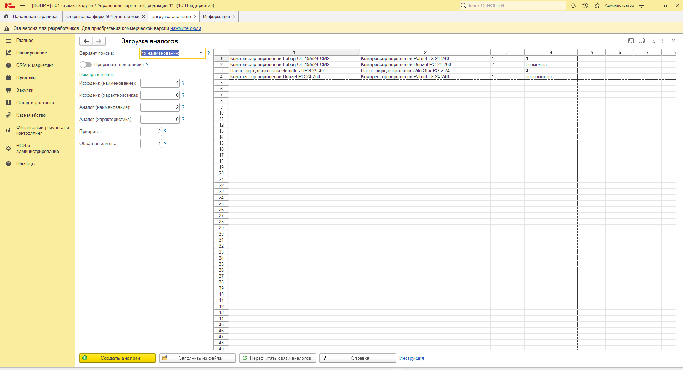Viewport: 683px width, 370px height.
Task: Click the Справка button
Action: pyautogui.click(x=358, y=358)
